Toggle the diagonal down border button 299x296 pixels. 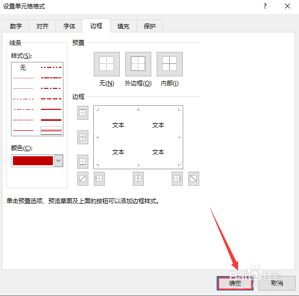tap(194, 179)
